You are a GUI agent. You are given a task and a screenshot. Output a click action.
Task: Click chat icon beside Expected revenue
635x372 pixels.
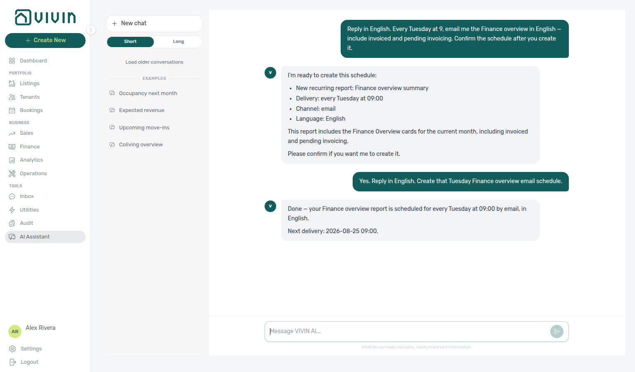pos(112,110)
